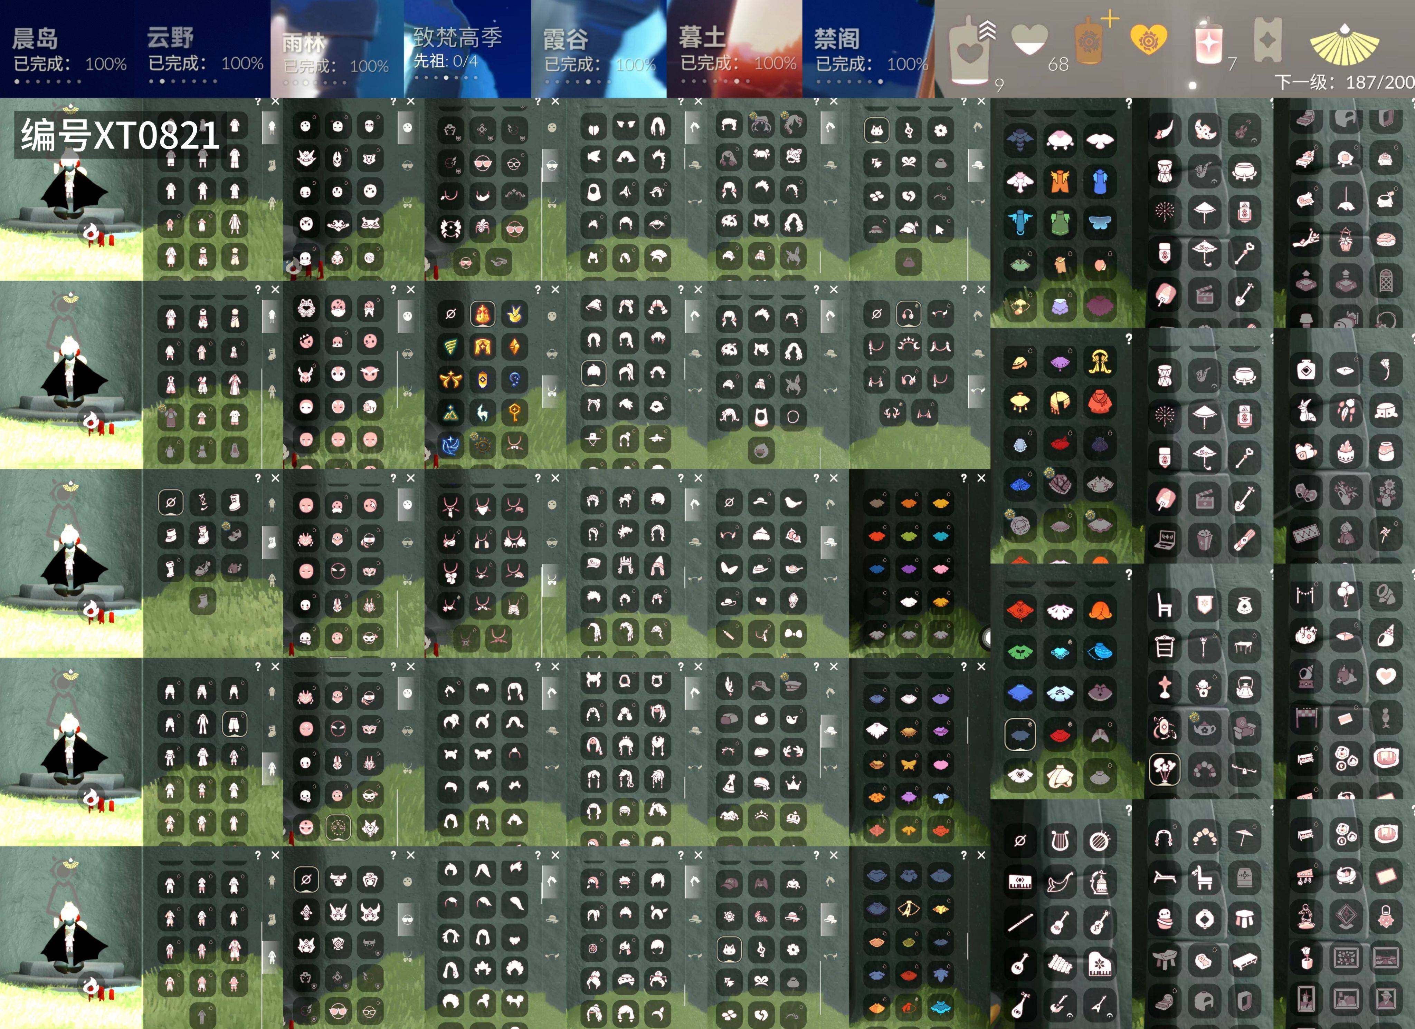The image size is (1415, 1029).
Task: Select the green sprout cape
Action: tap(1020, 652)
